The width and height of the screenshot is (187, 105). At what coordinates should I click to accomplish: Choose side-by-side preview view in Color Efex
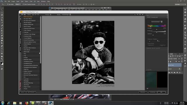pyautogui.click(x=38, y=15)
